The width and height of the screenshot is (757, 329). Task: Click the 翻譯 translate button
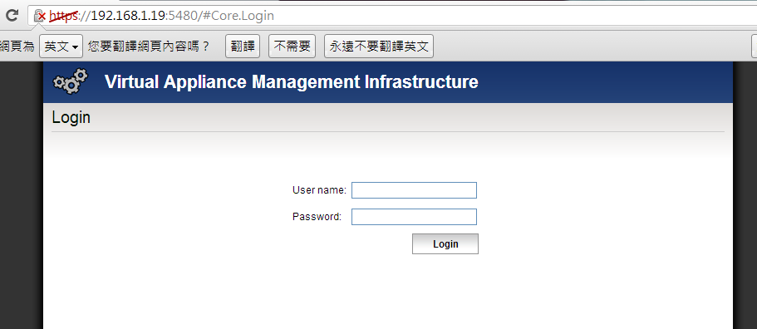point(243,47)
